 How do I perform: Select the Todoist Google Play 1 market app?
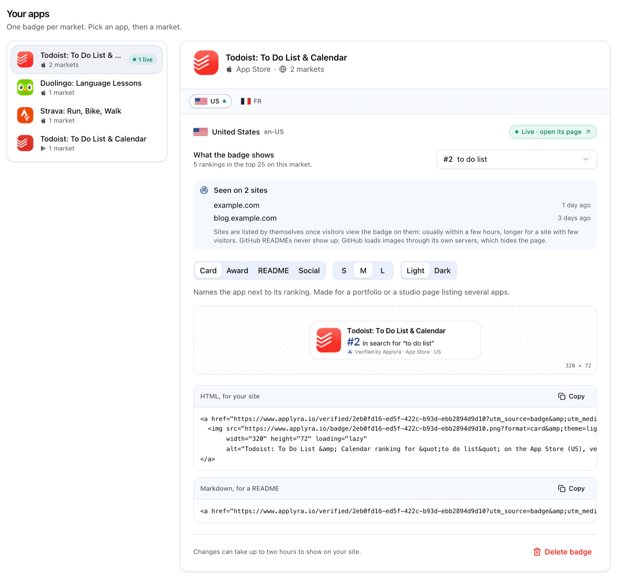(x=87, y=143)
